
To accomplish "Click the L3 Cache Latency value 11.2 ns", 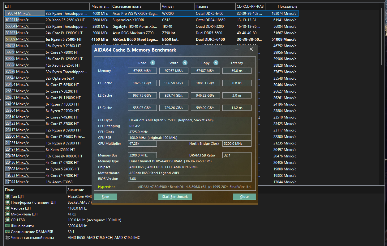I will [x=237, y=108].
